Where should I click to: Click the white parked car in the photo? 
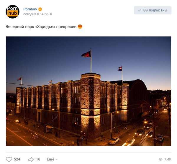(x=114, y=140)
